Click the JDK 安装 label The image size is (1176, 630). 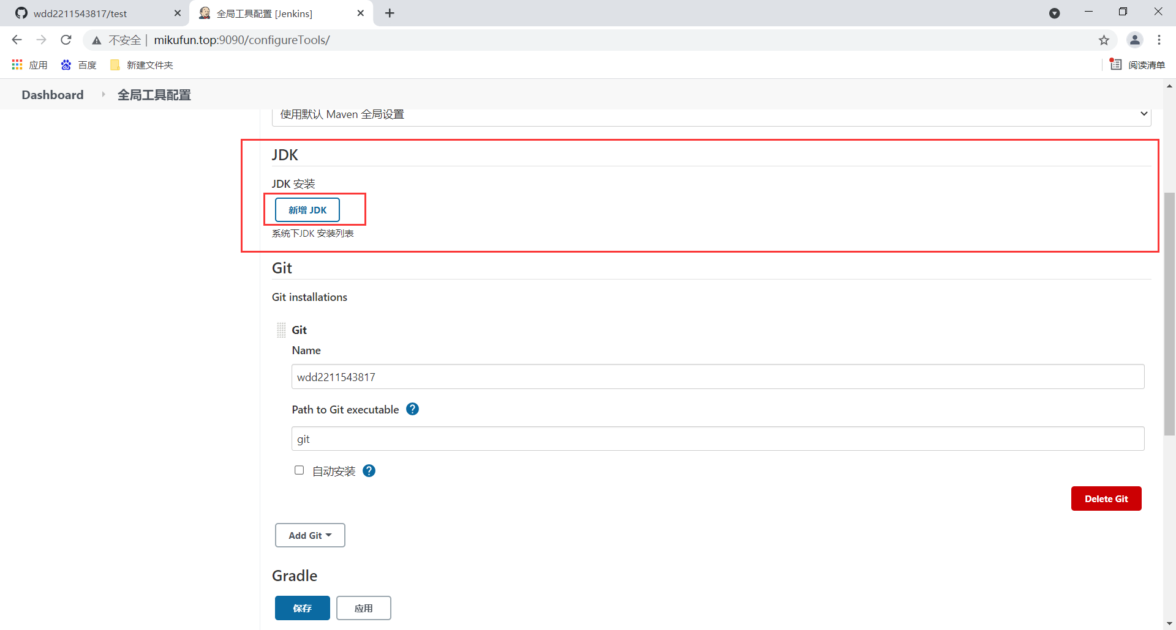pyautogui.click(x=293, y=184)
